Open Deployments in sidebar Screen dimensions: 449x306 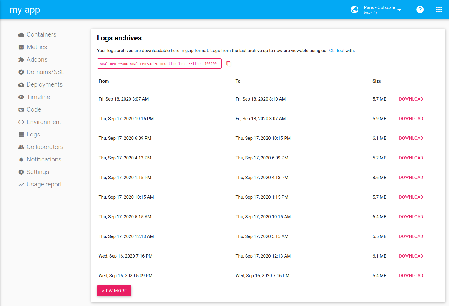coord(45,84)
